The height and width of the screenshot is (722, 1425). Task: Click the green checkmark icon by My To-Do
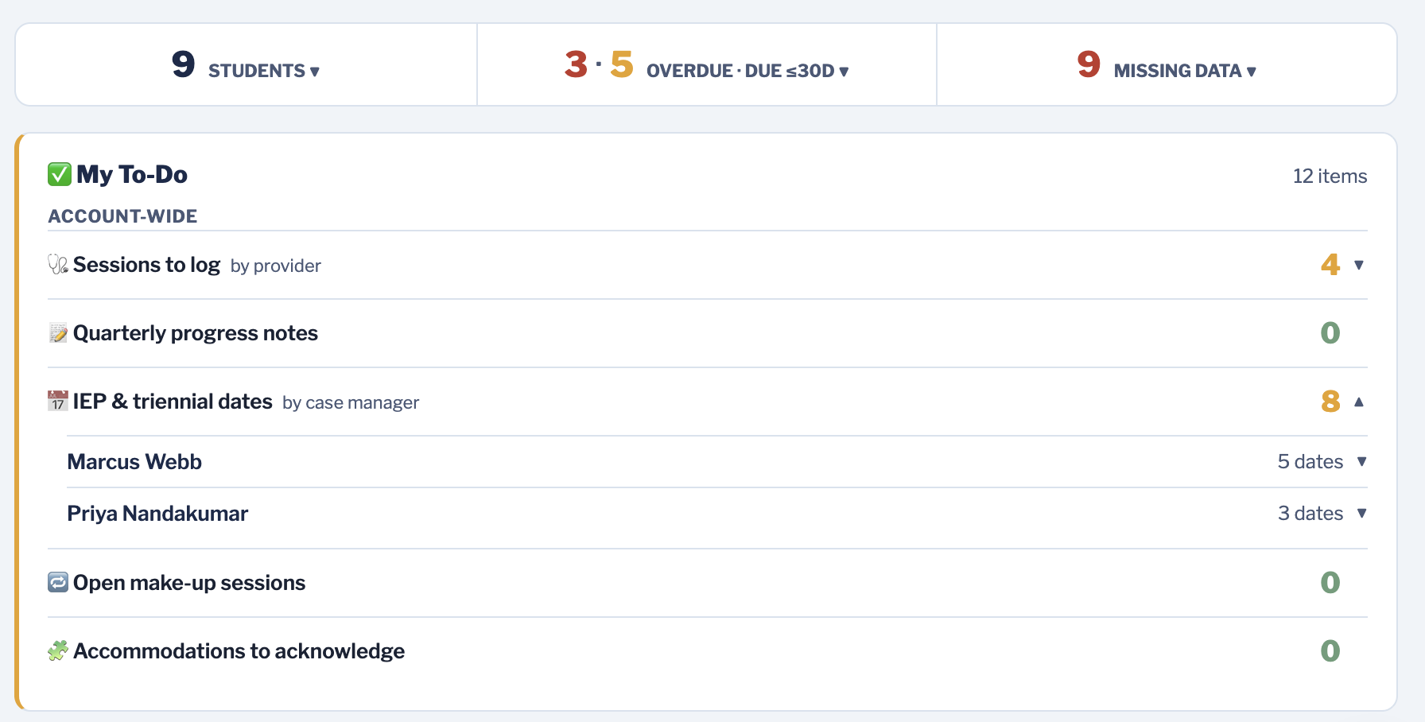coord(60,174)
